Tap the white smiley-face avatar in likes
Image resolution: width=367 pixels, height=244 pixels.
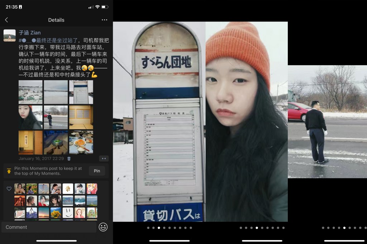pos(68,213)
